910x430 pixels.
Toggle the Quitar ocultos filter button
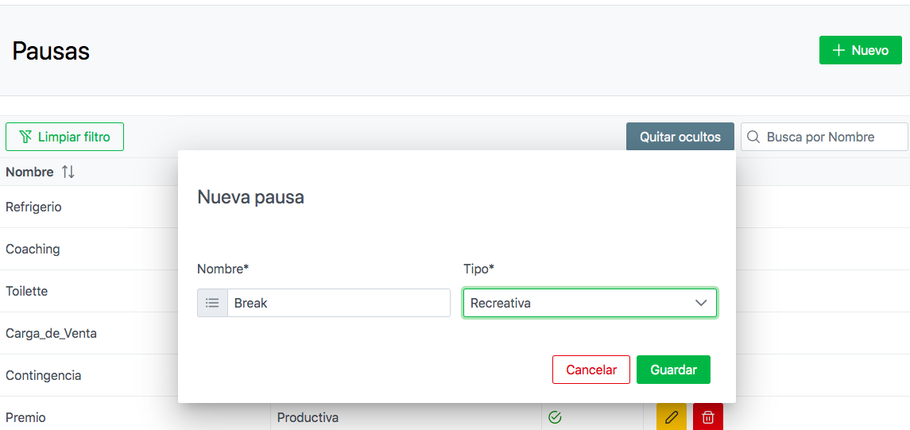pos(680,137)
